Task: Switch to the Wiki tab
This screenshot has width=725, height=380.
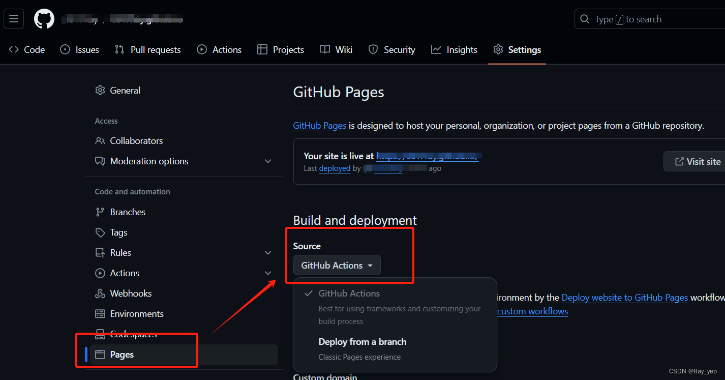Action: tap(336, 49)
